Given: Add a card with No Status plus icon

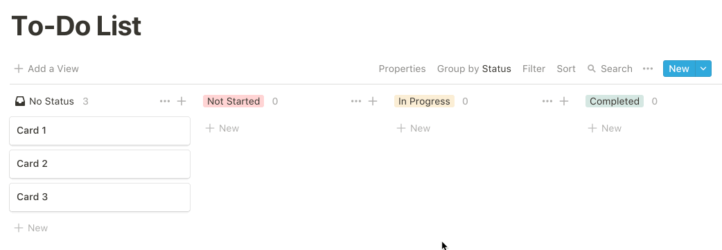Looking at the screenshot, I should point(182,101).
